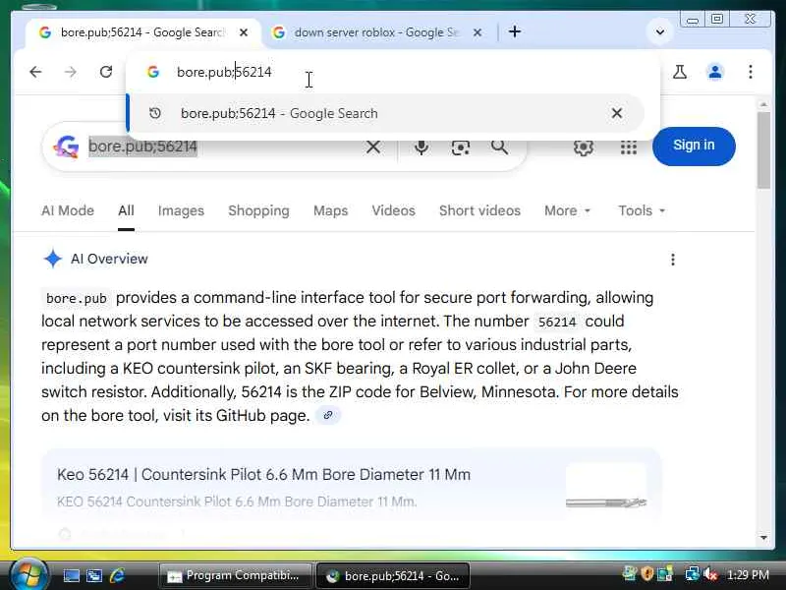Open the Windows Start orb

(x=28, y=574)
